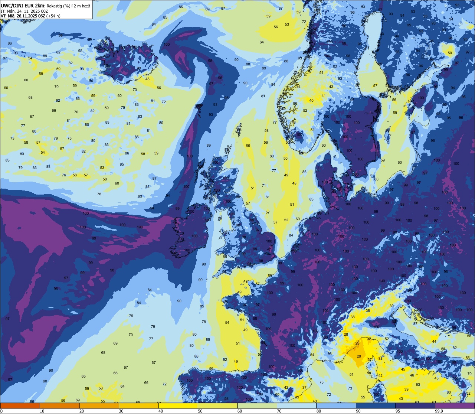Click the legend tick label "30"
Image resolution: width=475 pixels, height=414 pixels.
click(x=121, y=411)
